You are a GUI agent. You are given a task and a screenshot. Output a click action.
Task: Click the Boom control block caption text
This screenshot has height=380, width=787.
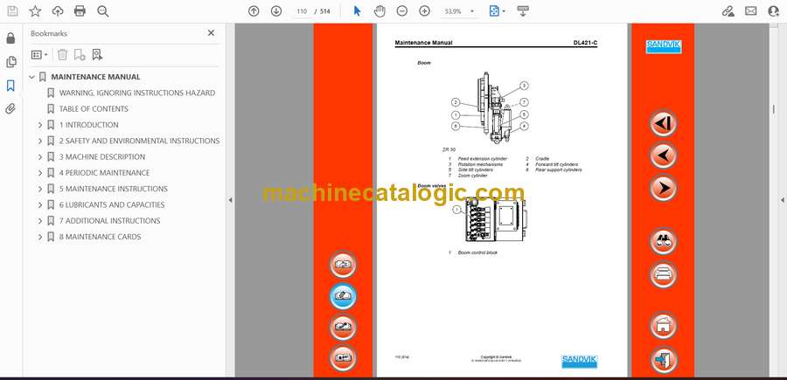click(477, 252)
